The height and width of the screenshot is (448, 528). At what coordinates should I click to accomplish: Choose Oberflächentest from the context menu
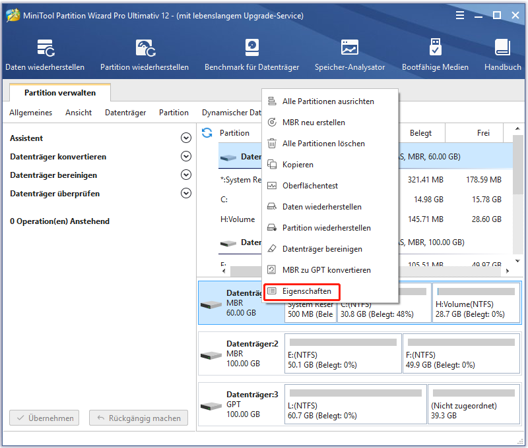[x=330, y=186]
